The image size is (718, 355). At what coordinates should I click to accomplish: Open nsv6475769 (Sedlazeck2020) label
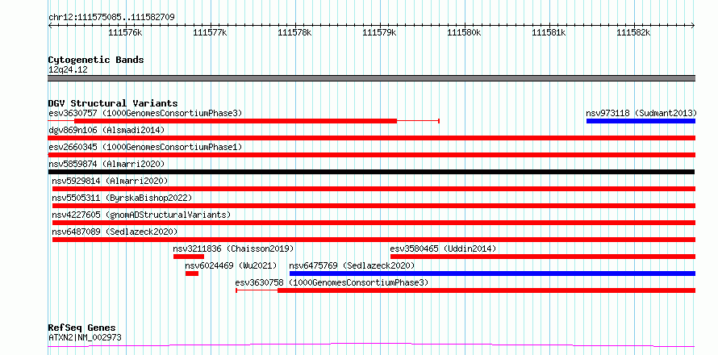click(x=352, y=265)
